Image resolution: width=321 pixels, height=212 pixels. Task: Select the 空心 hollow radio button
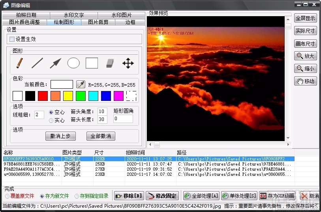pyautogui.click(x=51, y=112)
